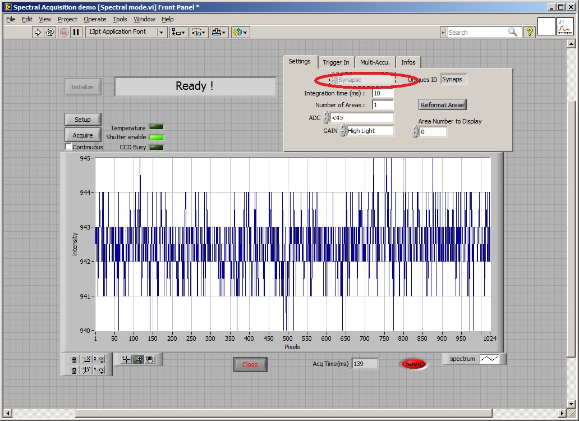Select the graph pan hand tool

[150, 359]
